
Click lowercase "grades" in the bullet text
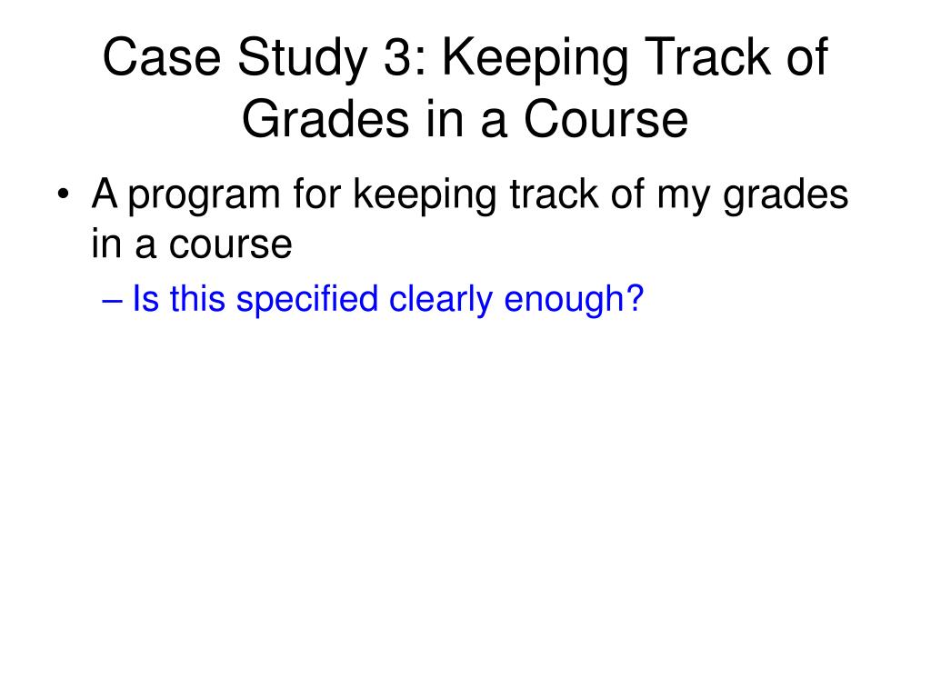[x=786, y=196]
